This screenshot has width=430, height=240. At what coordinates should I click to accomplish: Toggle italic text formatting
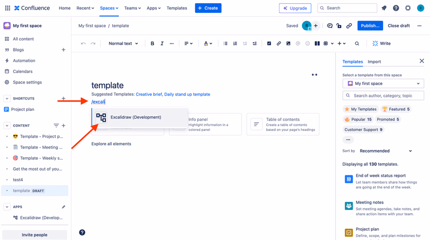click(162, 44)
